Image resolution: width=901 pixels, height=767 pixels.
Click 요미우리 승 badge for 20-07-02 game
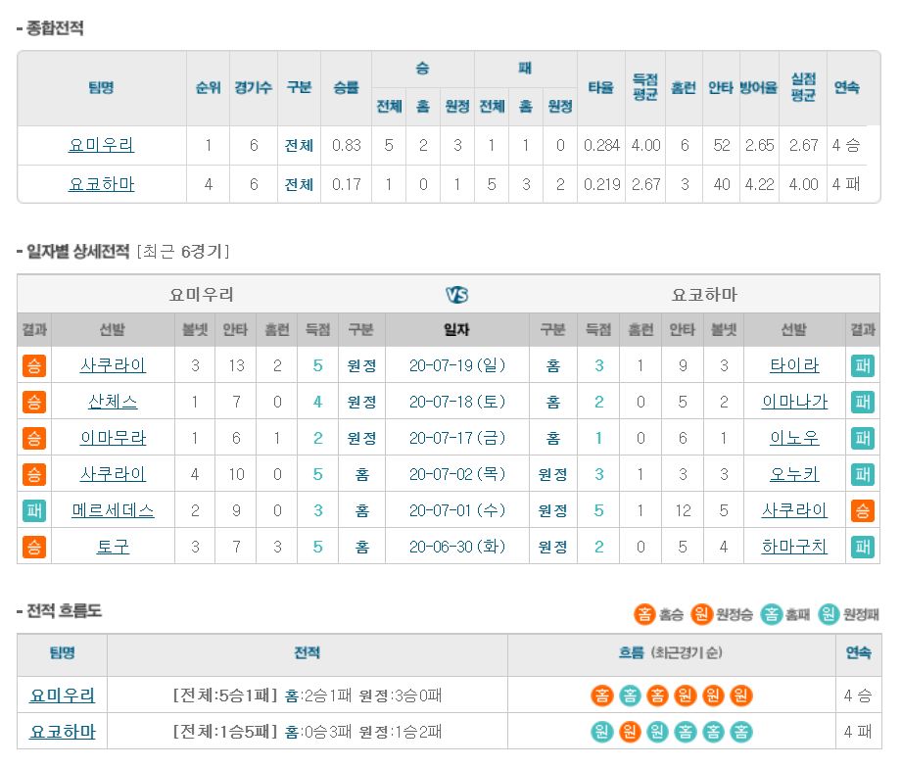pos(34,474)
